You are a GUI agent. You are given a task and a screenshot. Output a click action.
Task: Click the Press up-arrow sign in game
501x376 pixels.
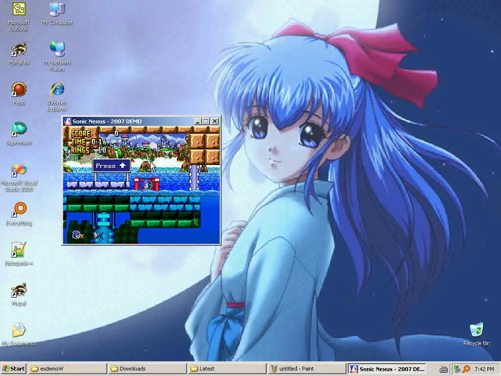tap(112, 165)
